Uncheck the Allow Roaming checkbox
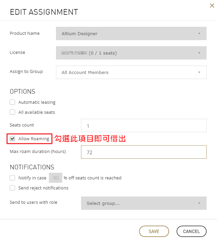 12,139
